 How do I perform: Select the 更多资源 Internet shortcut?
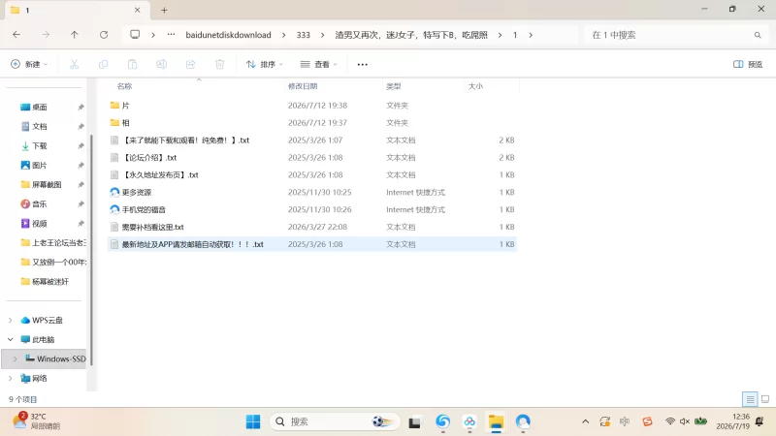tap(136, 192)
